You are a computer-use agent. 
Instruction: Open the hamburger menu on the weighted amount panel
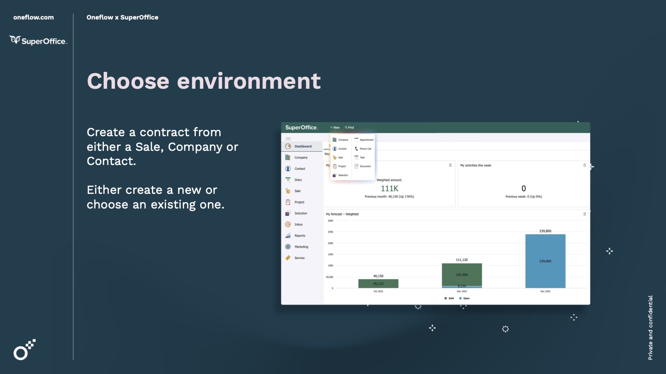[450, 165]
